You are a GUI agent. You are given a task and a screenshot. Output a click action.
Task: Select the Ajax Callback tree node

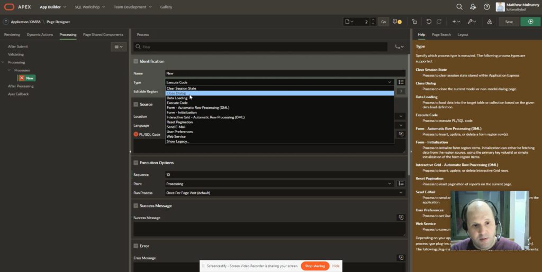point(19,94)
